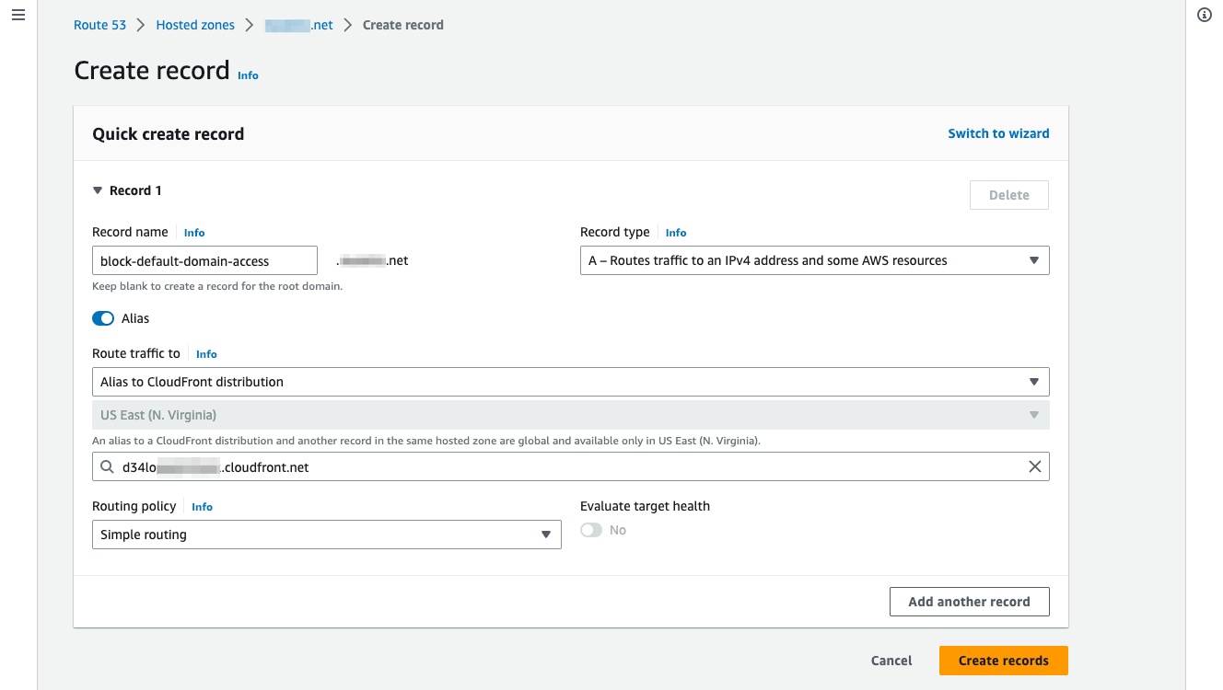
Task: Click the Info link beside Record type
Action: coord(676,232)
